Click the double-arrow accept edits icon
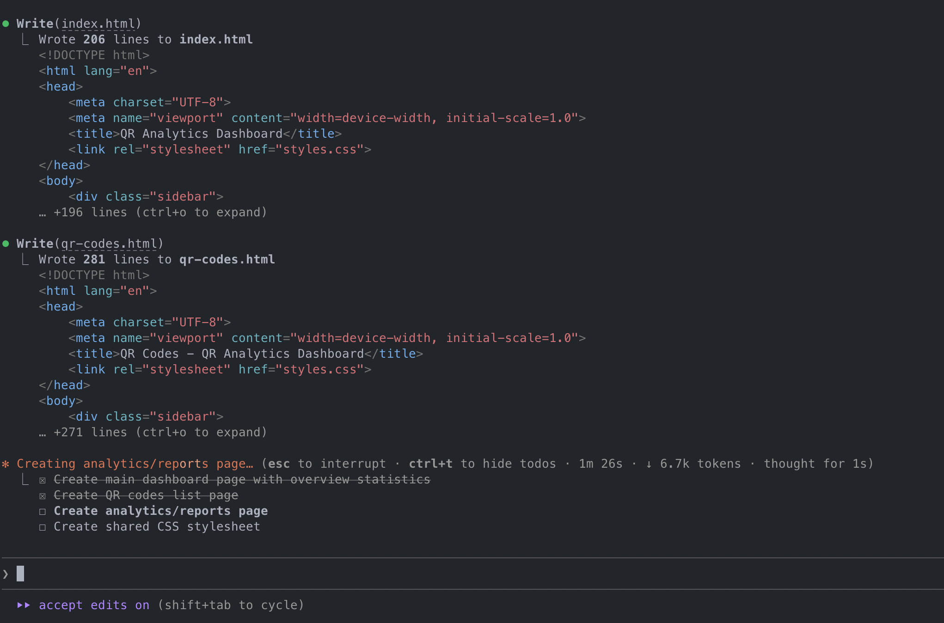 point(24,605)
